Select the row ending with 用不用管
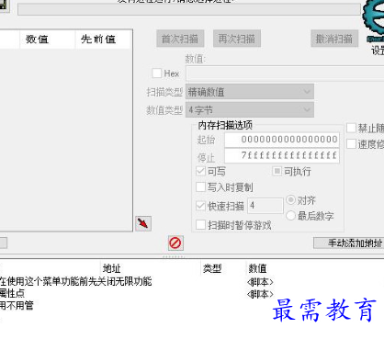The width and height of the screenshot is (384, 339). (x=17, y=305)
